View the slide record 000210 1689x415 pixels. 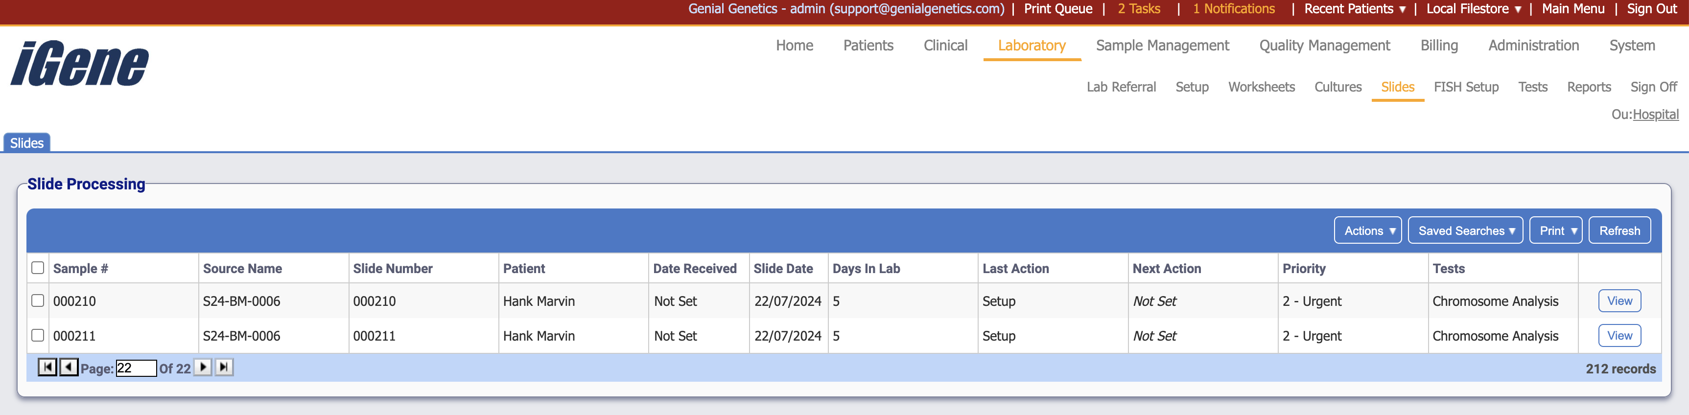tap(1619, 300)
